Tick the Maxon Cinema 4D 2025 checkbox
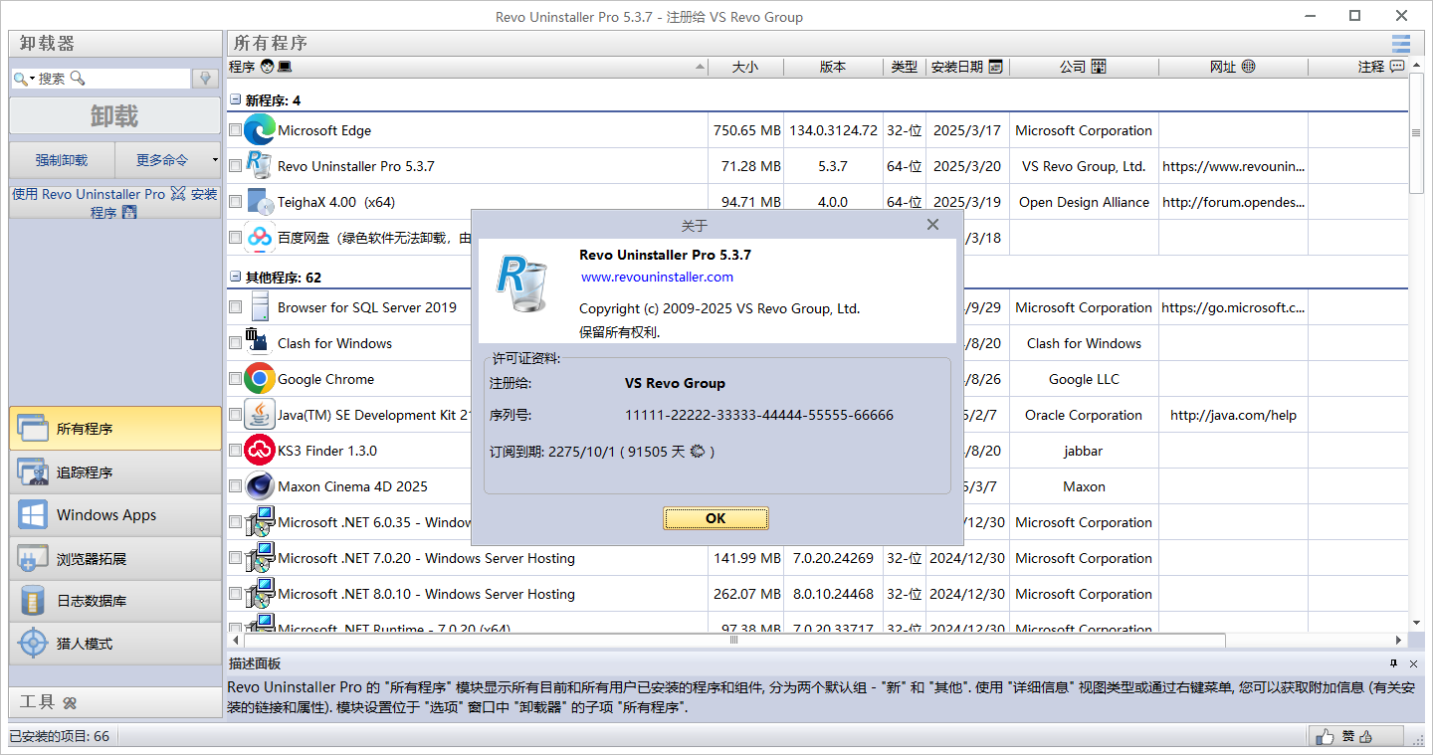 pos(235,486)
